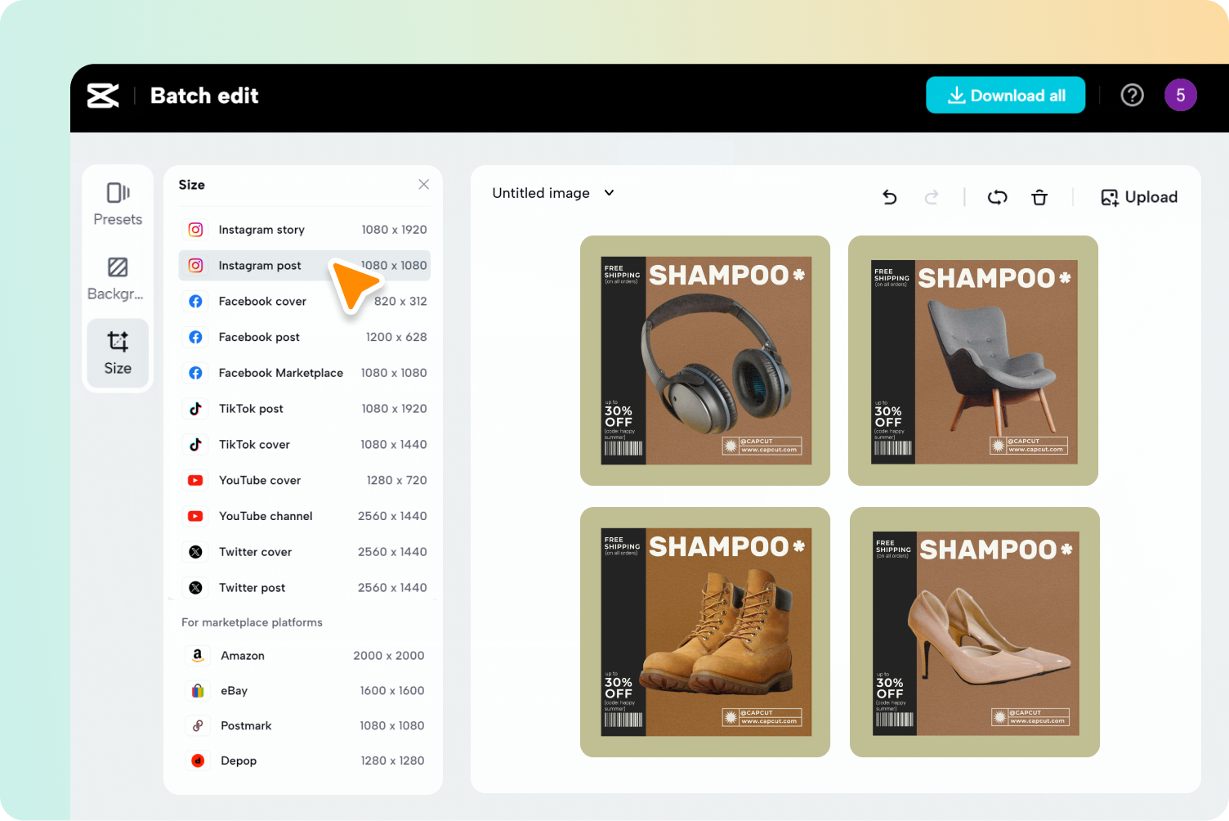Viewport: 1229px width, 821px height.
Task: Click the replace/loop arrows icon
Action: click(x=997, y=197)
